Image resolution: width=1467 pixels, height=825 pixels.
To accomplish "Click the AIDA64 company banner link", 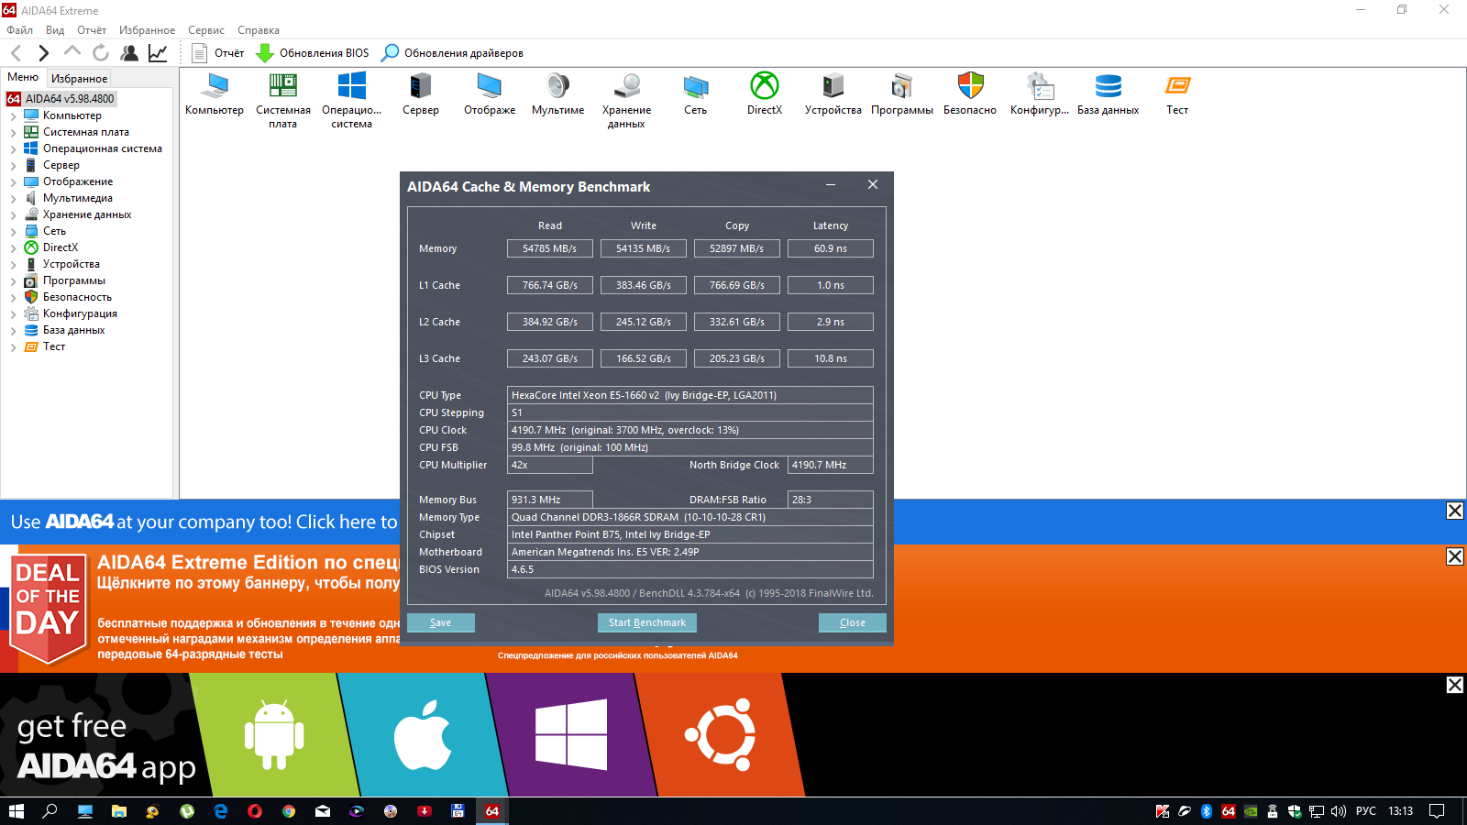I will coord(204,522).
